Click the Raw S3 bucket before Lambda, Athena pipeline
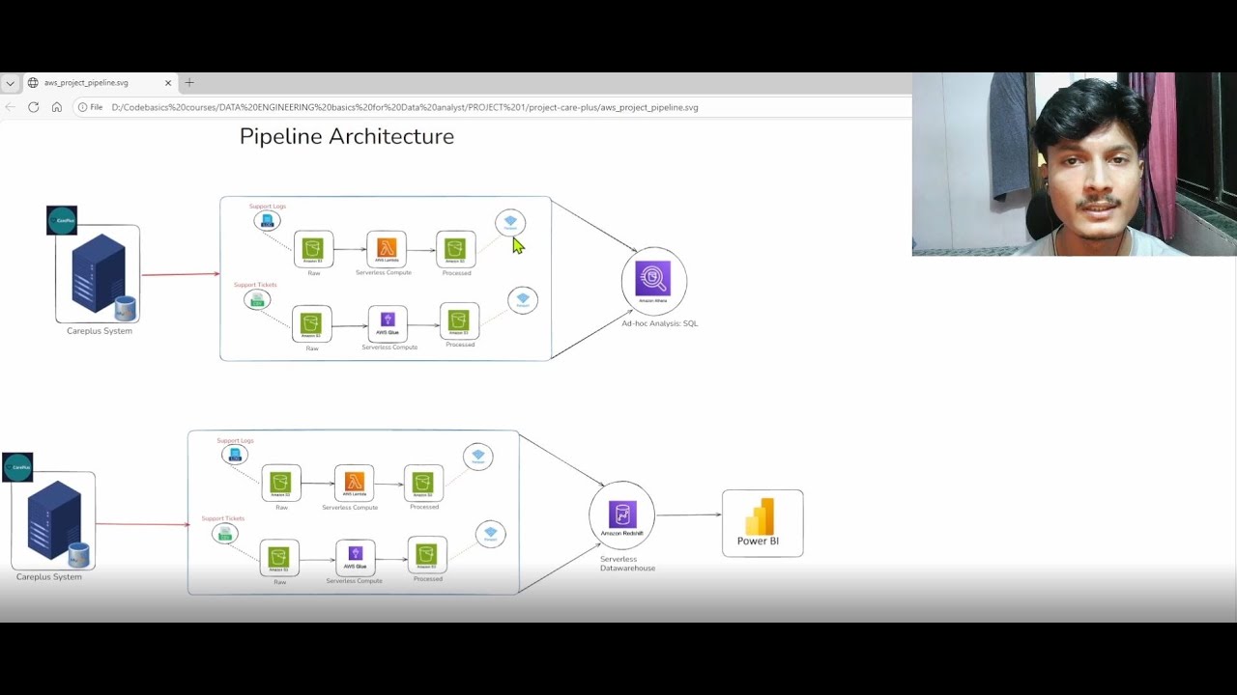Viewport: 1237px width, 695px height. coord(313,249)
